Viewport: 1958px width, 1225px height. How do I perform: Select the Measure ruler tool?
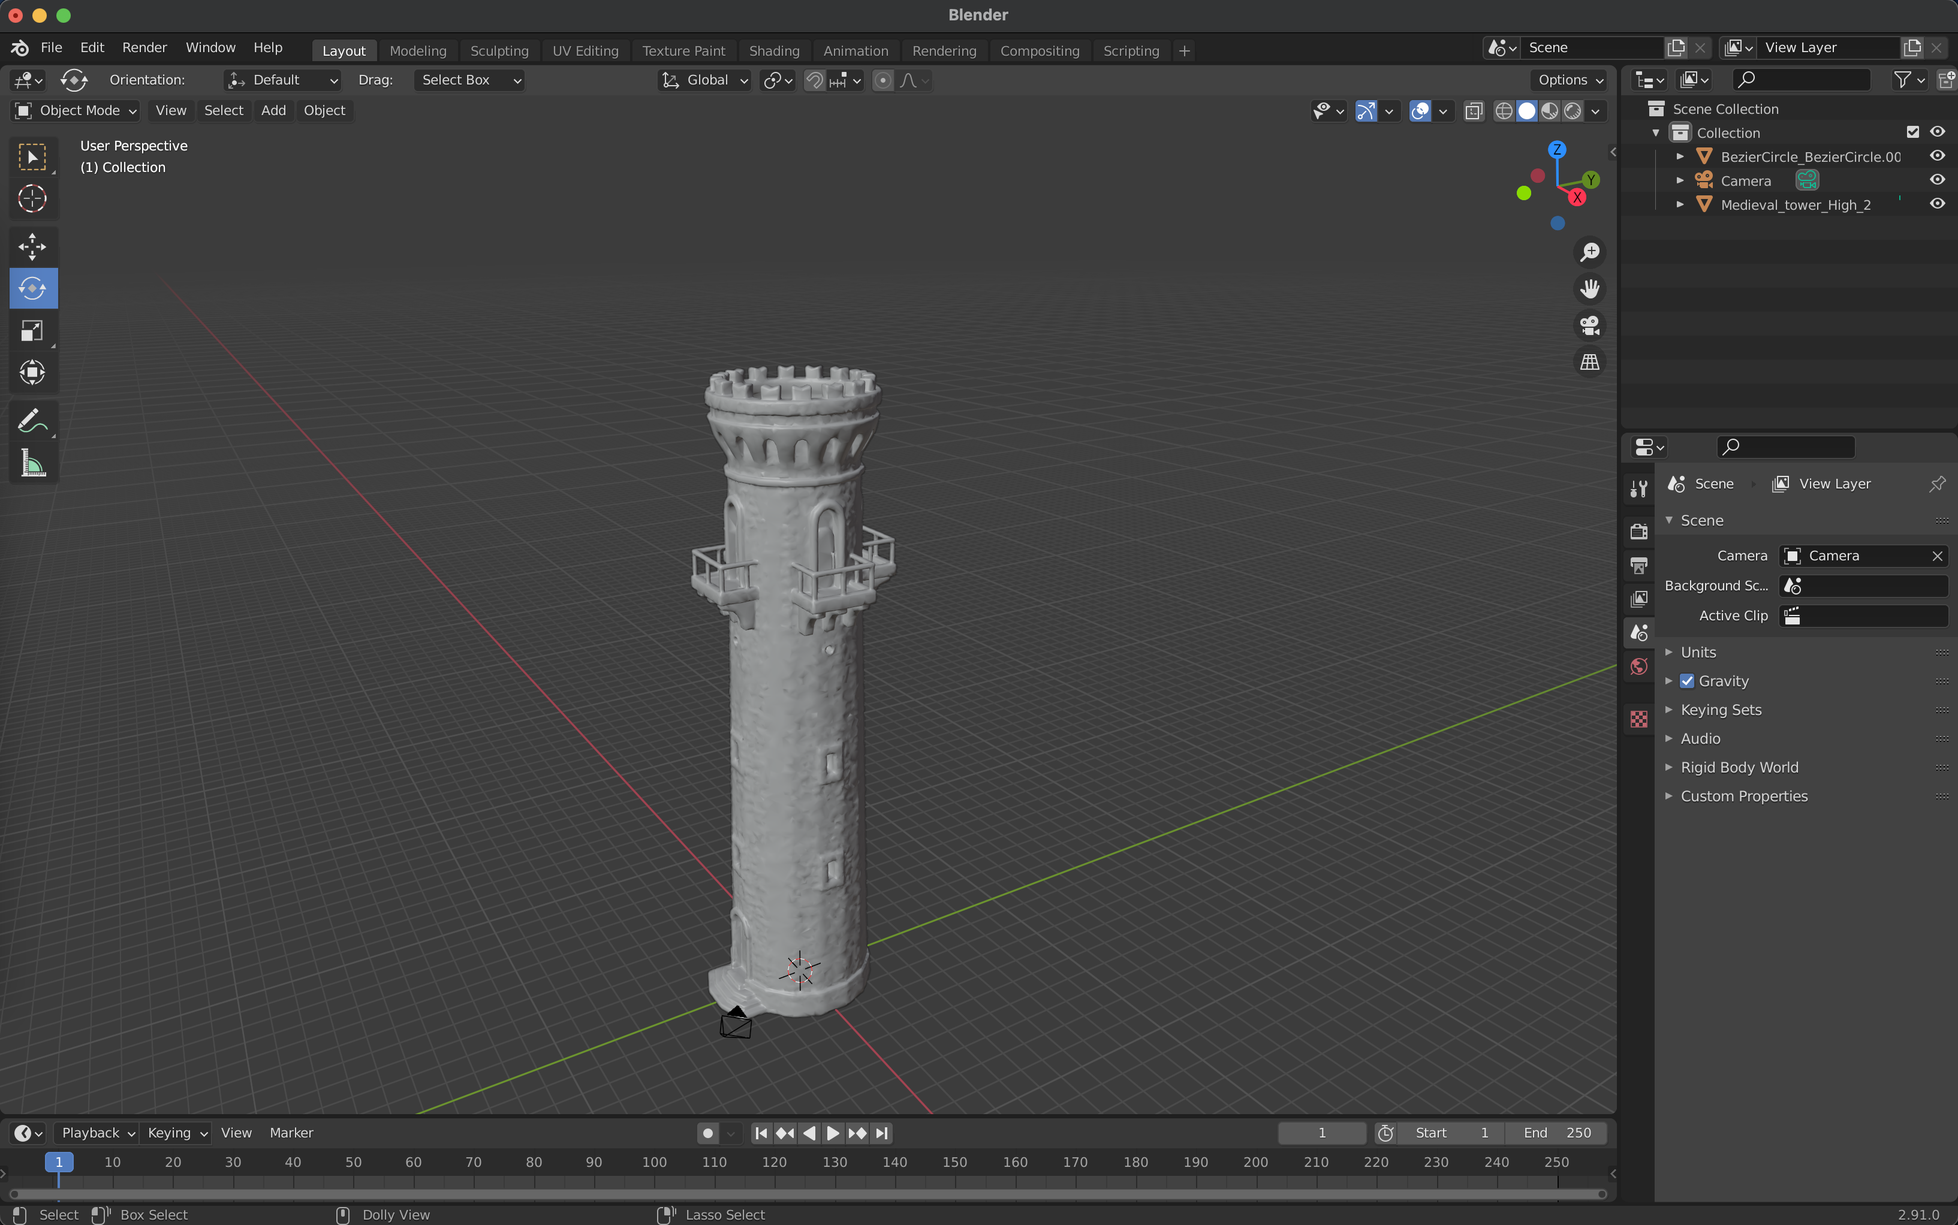click(32, 463)
